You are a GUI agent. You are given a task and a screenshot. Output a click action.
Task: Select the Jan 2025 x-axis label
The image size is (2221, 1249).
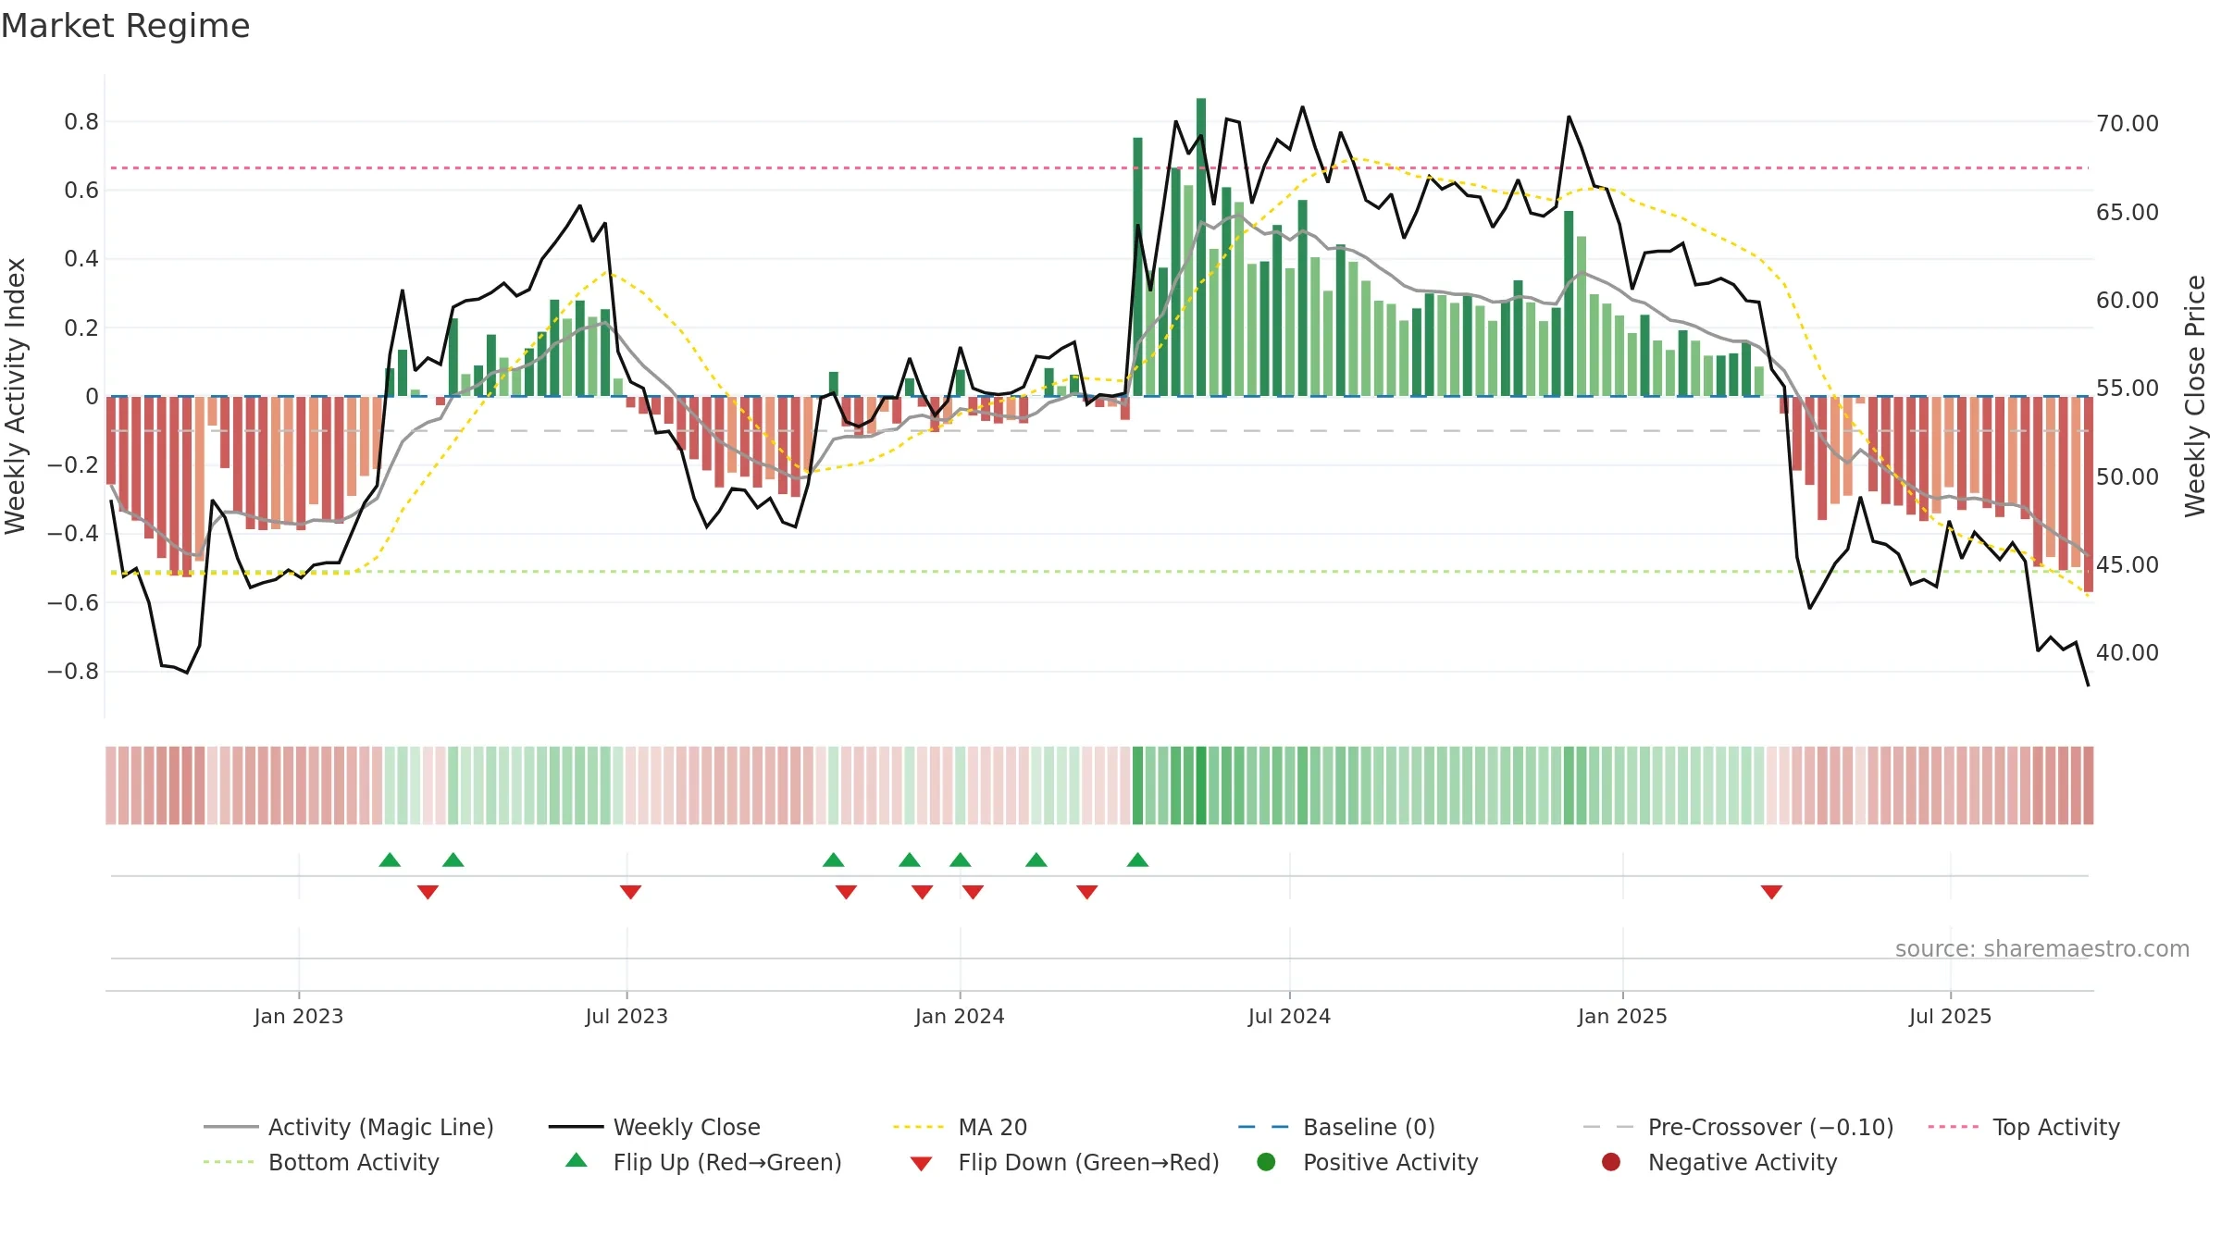1622,1016
